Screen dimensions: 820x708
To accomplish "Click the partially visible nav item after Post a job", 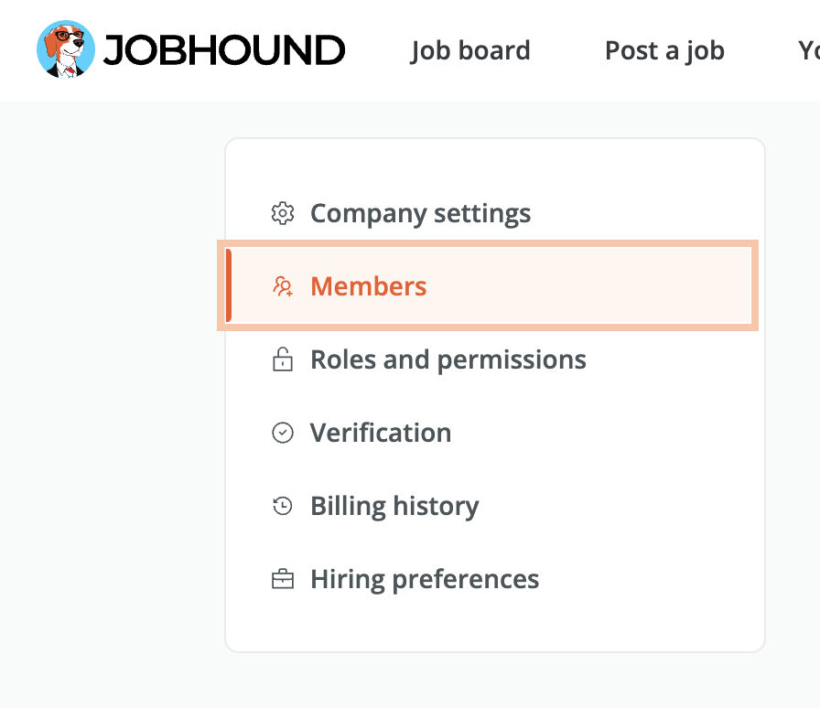I will click(808, 50).
